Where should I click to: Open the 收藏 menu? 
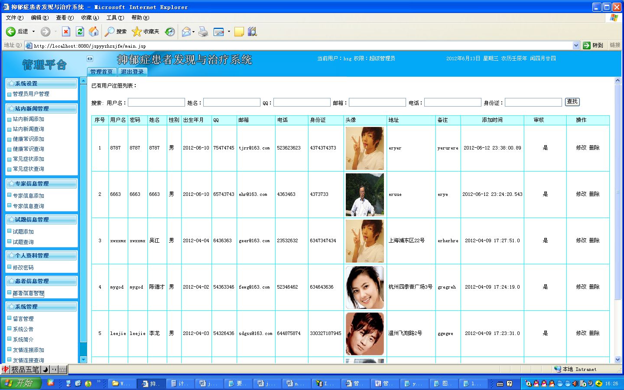(90, 18)
